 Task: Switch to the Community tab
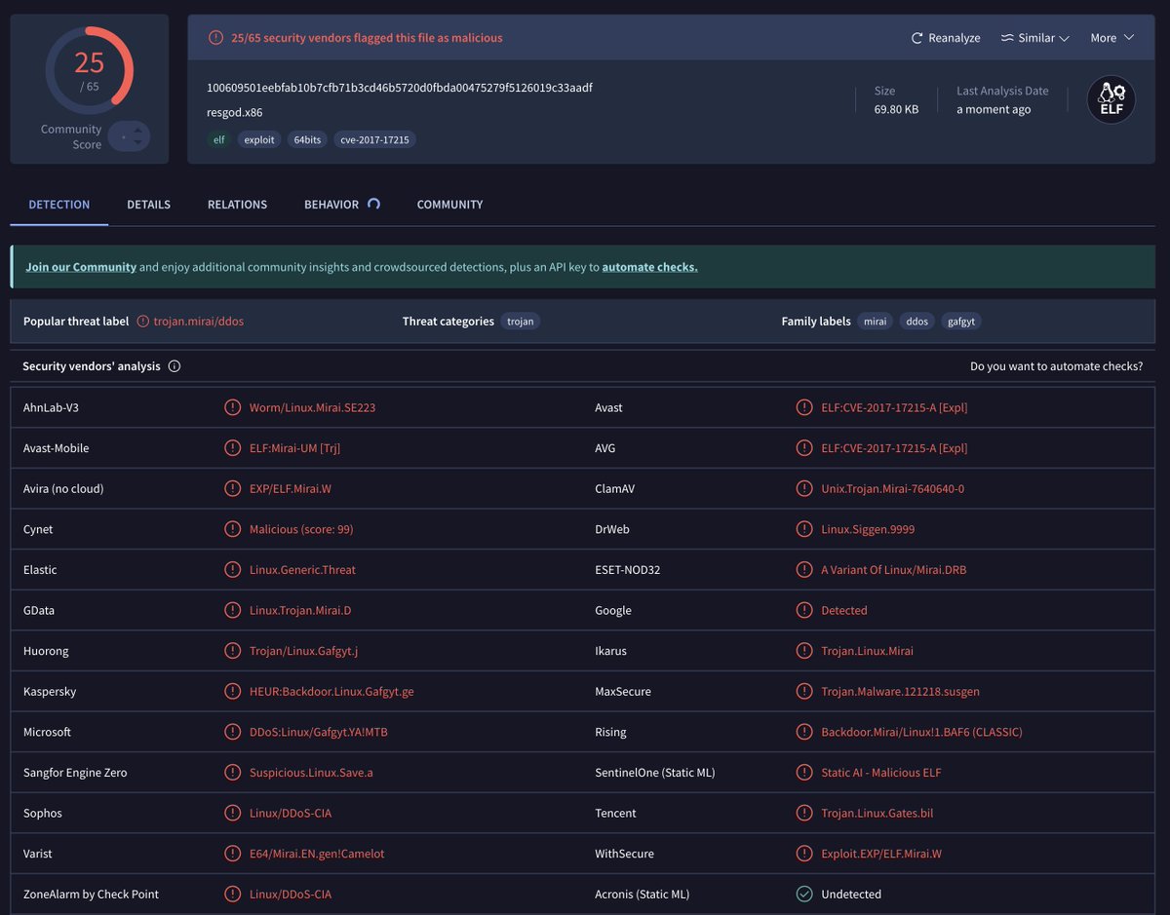pos(449,205)
